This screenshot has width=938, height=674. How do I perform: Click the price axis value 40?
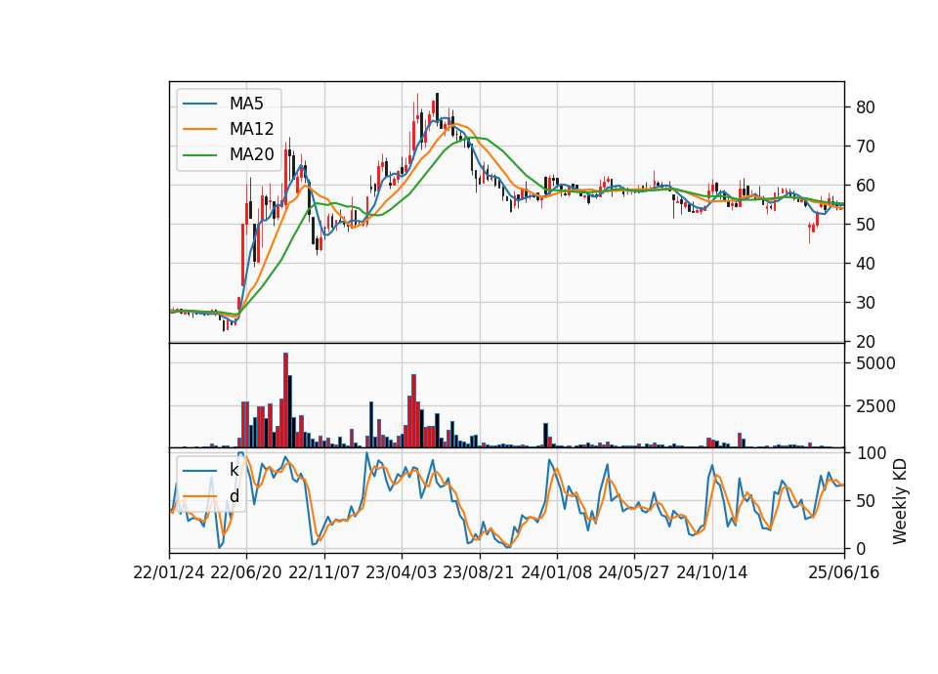tap(865, 264)
